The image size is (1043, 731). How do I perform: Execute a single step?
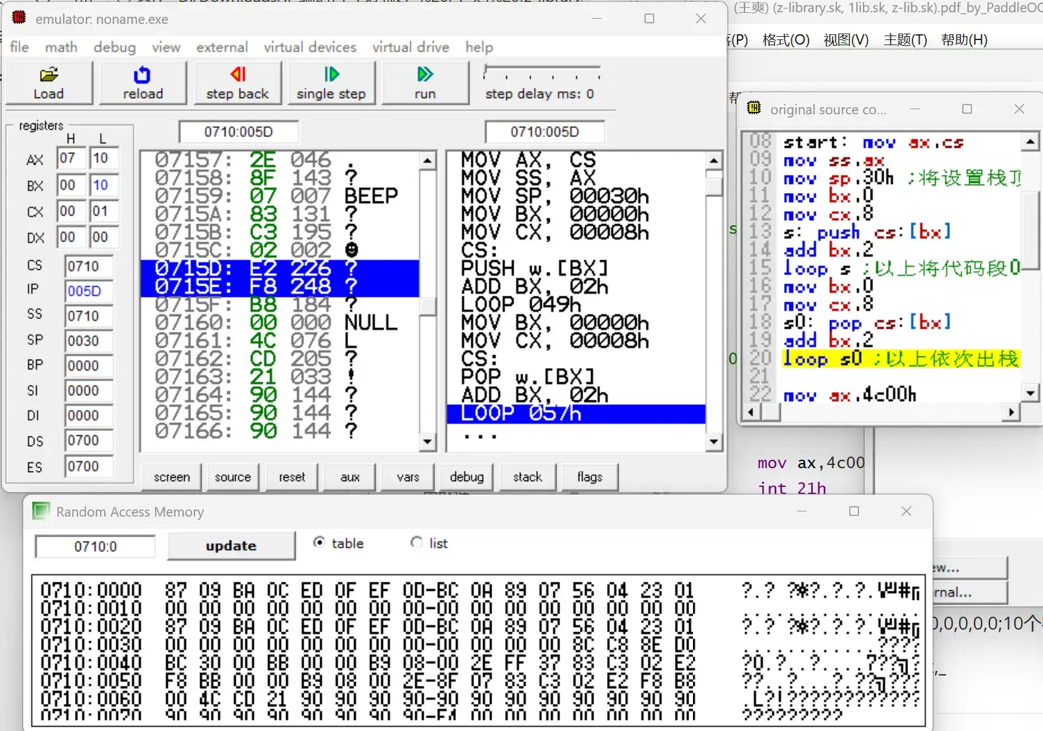(331, 83)
